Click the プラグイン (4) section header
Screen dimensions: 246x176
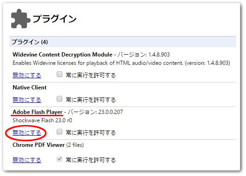pos(123,42)
